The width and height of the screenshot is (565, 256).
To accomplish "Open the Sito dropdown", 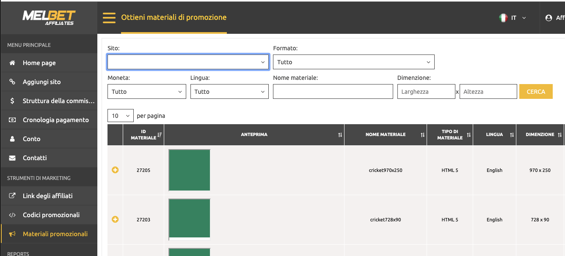I will pyautogui.click(x=188, y=62).
